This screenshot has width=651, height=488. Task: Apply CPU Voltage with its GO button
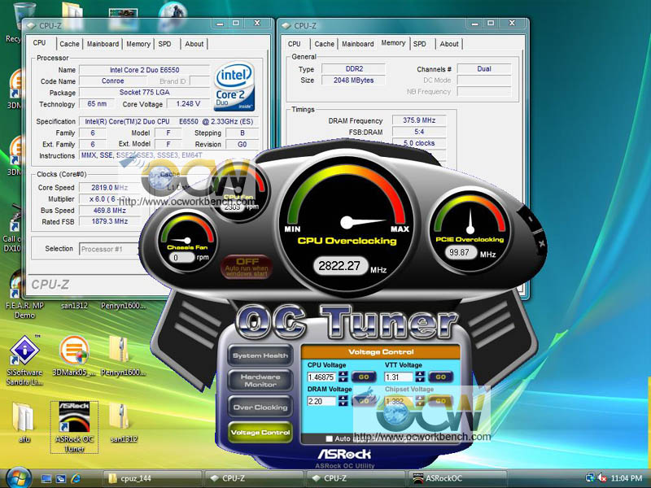(364, 377)
